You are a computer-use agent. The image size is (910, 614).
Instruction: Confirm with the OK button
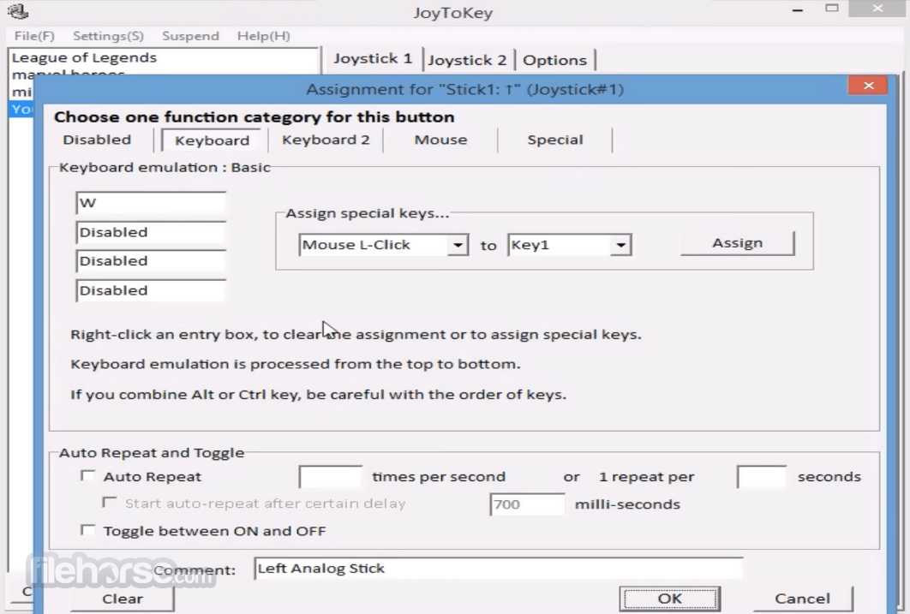click(x=670, y=599)
